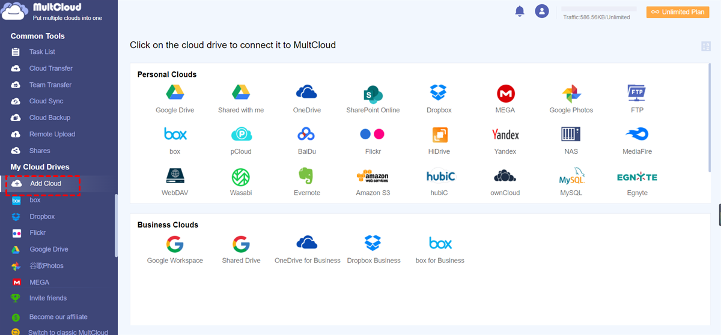The image size is (721, 335).
Task: Choose the HiDrive icon
Action: coord(439,134)
